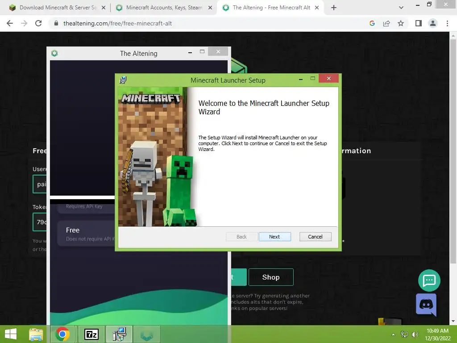The width and height of the screenshot is (457, 343).
Task: Bookmark this page with the star
Action: pyautogui.click(x=401, y=23)
